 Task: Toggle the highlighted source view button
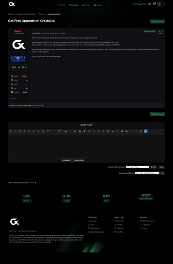coord(145,131)
